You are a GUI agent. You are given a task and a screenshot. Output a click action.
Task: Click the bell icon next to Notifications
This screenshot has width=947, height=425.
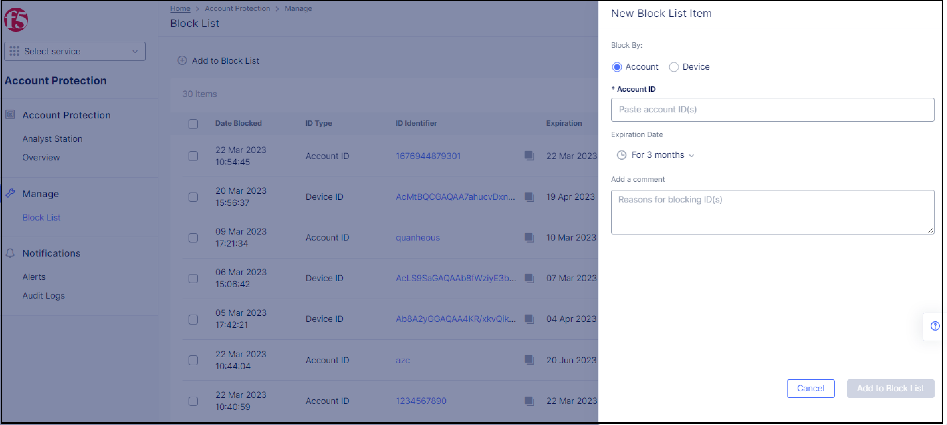(x=10, y=253)
